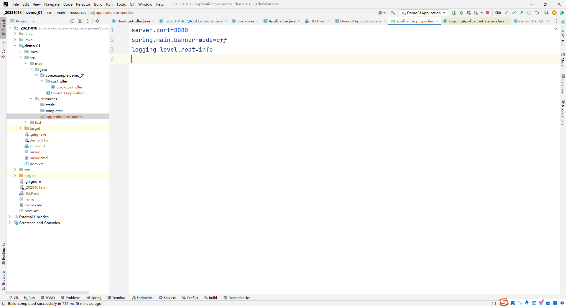The image size is (566, 306).
Task: Collapse the demo_01 module node
Action: pyautogui.click(x=15, y=46)
